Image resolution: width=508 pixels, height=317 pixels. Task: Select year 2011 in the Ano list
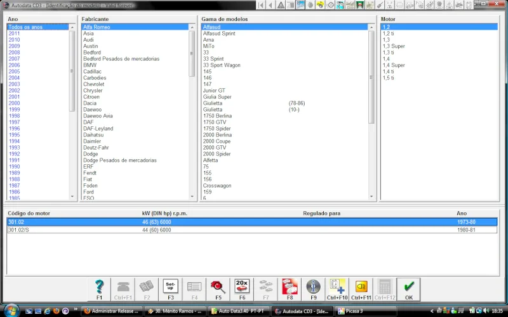(14, 34)
